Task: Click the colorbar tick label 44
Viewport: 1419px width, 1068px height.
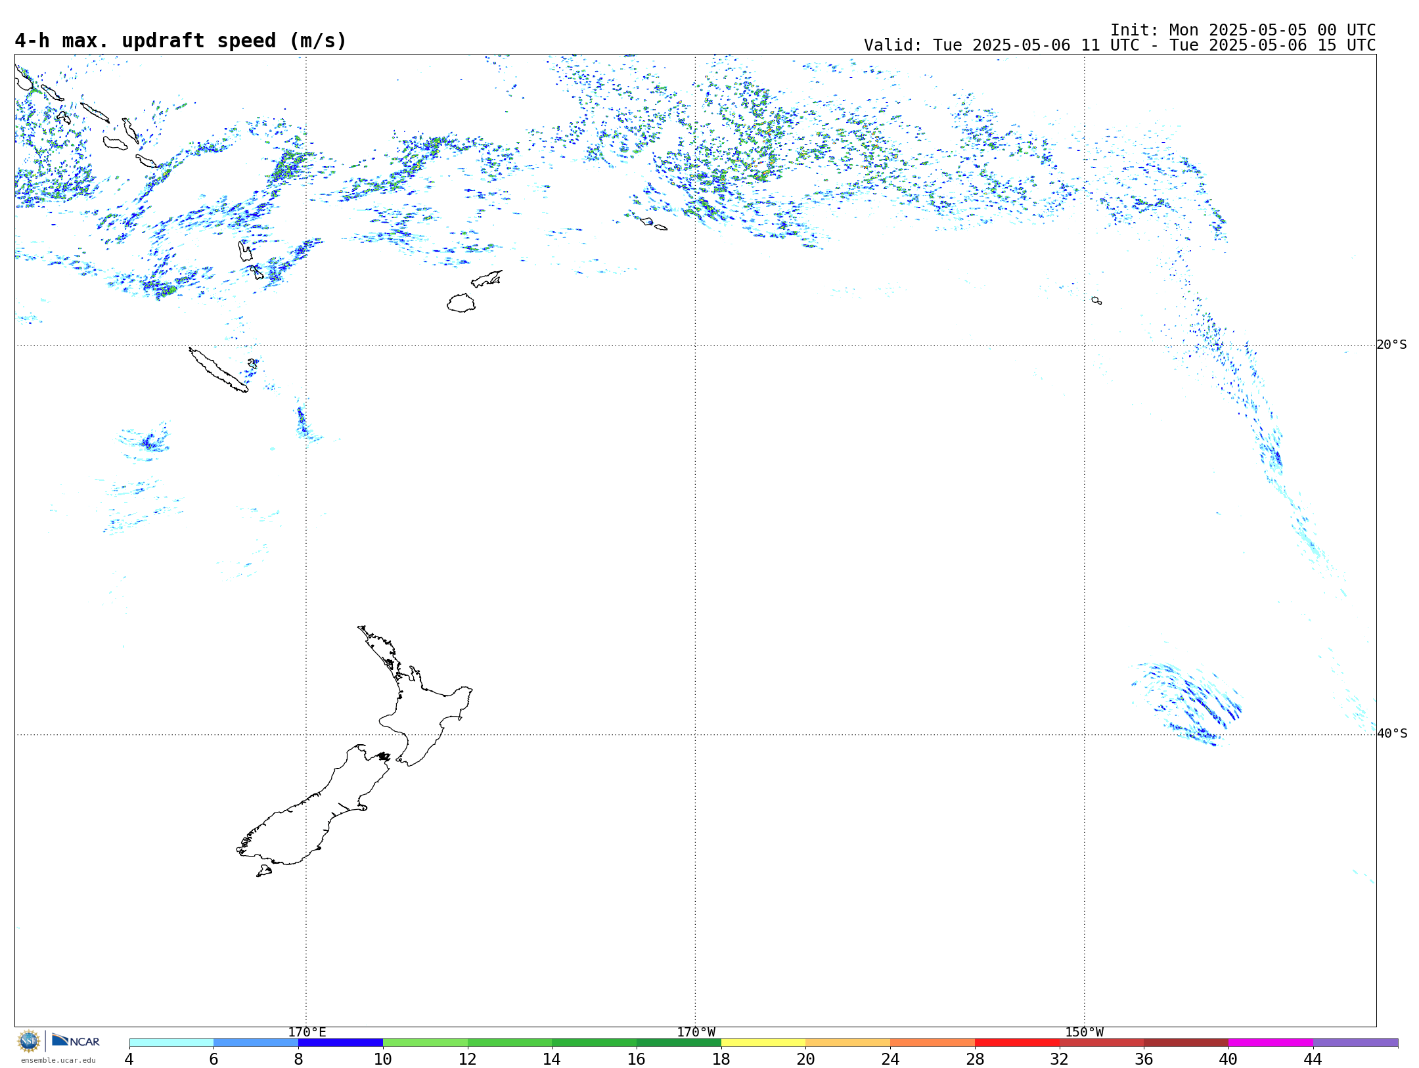Action: (1313, 1059)
